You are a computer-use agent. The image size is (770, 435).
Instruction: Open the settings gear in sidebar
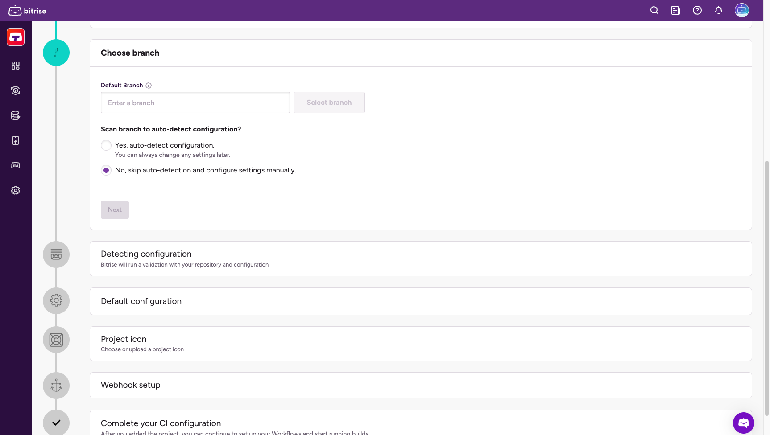click(16, 190)
